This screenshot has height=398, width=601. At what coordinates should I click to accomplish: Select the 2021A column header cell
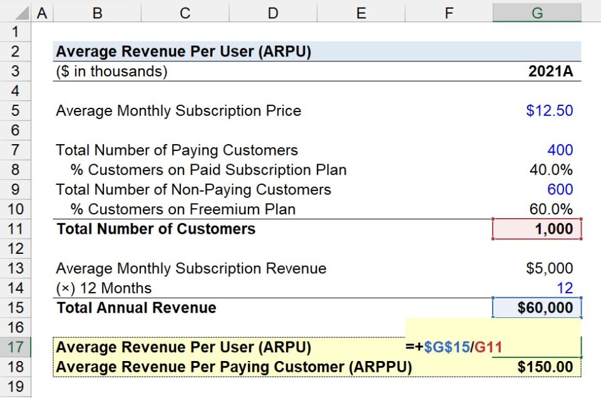point(537,71)
